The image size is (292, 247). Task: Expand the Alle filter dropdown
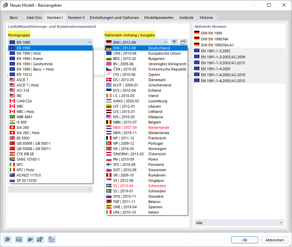point(239,222)
